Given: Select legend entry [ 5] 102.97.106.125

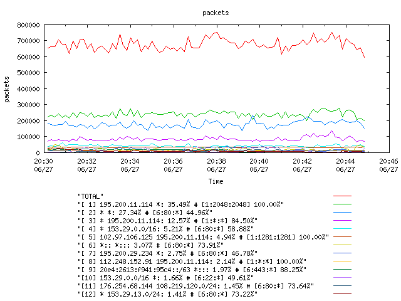Looking at the screenshot, I should 203,237.
